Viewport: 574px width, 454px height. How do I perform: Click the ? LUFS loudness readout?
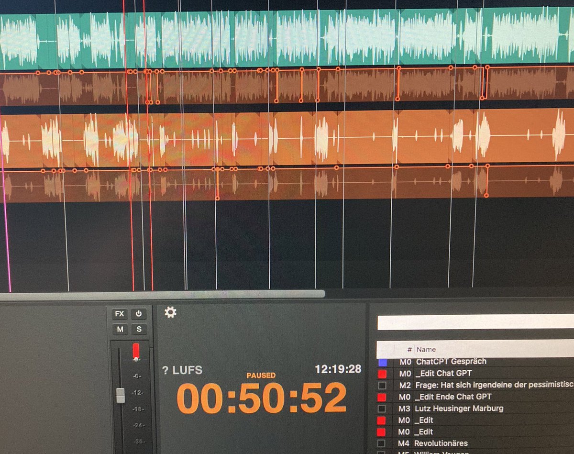pos(182,370)
